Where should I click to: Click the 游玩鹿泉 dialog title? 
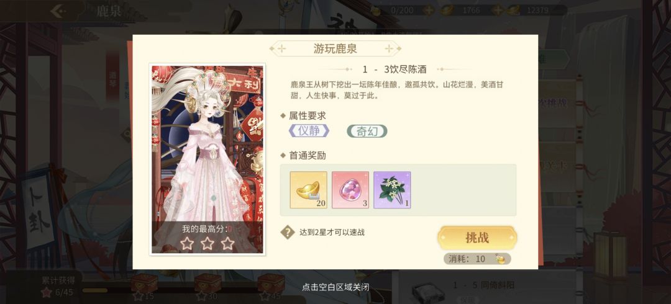tap(335, 49)
